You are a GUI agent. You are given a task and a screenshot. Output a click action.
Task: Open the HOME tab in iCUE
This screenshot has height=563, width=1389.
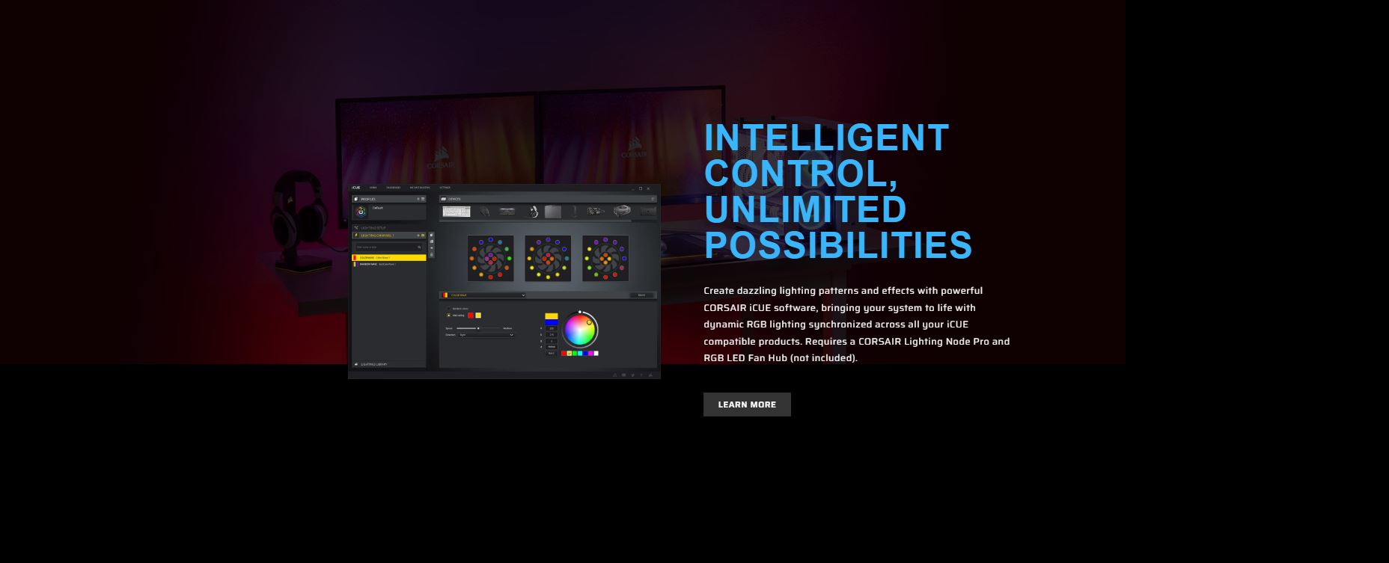(373, 188)
